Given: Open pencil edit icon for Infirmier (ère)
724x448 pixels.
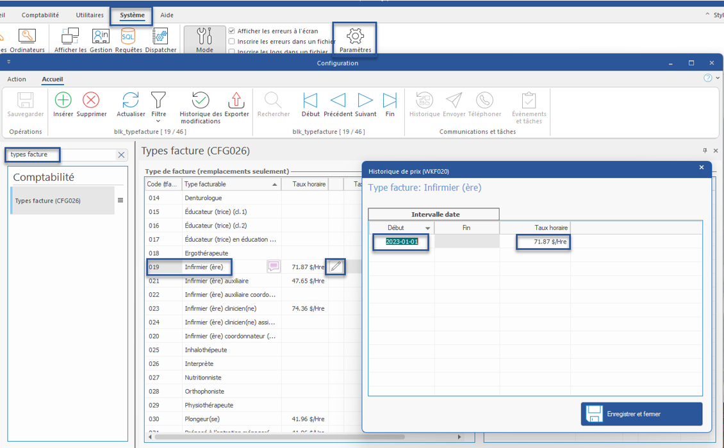Looking at the screenshot, I should (x=336, y=267).
